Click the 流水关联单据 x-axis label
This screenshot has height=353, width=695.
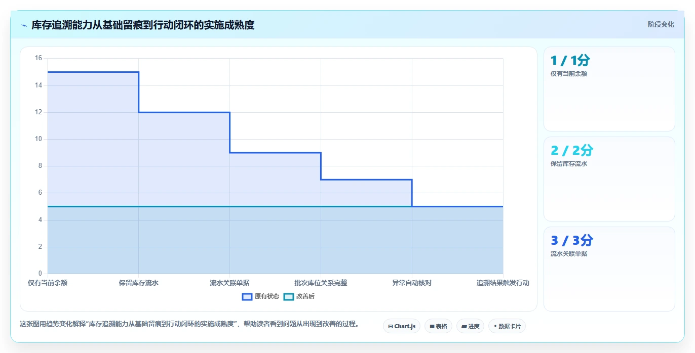(229, 283)
